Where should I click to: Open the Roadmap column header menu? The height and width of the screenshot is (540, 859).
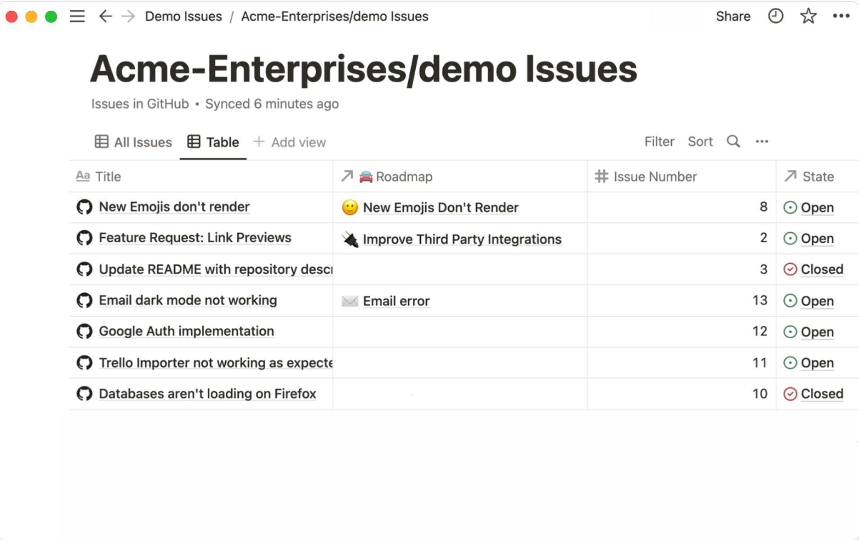point(404,177)
